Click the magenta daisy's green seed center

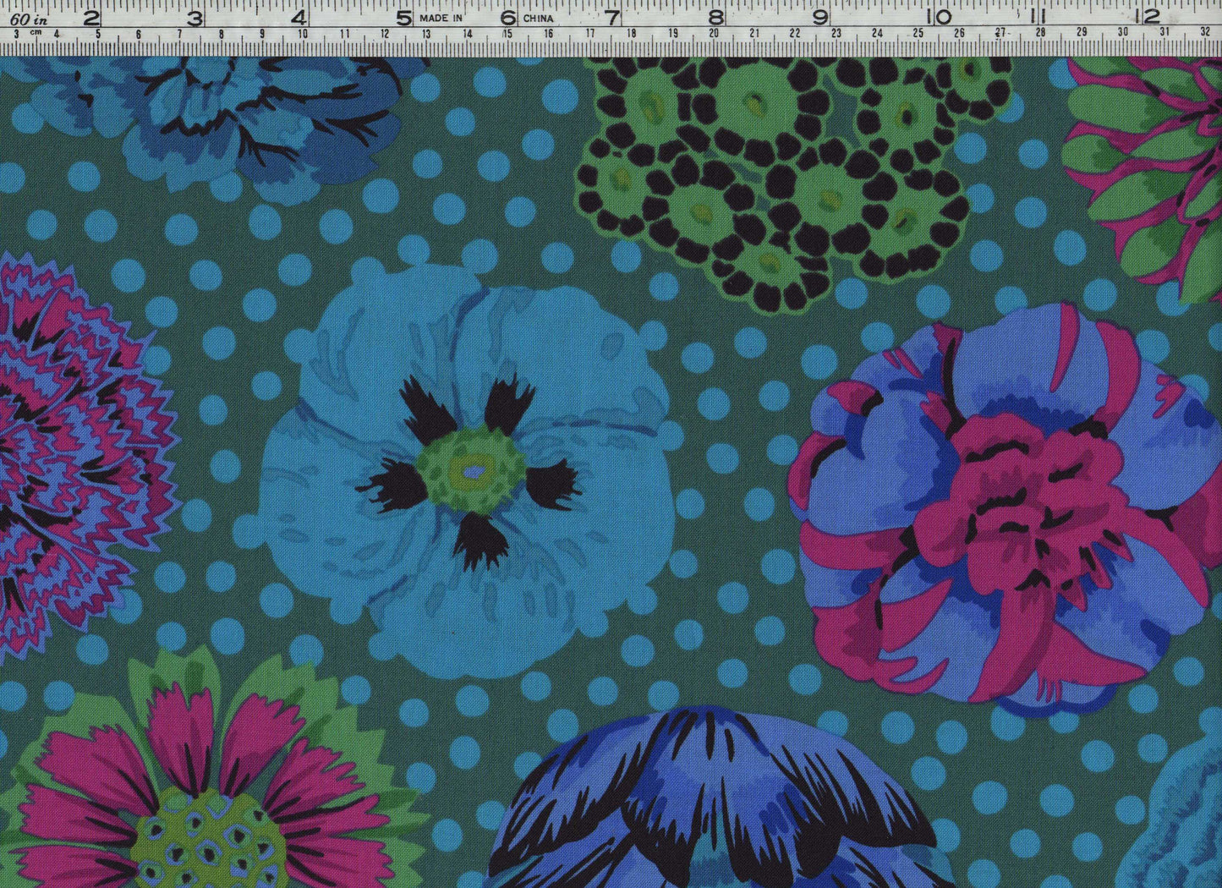pyautogui.click(x=209, y=840)
